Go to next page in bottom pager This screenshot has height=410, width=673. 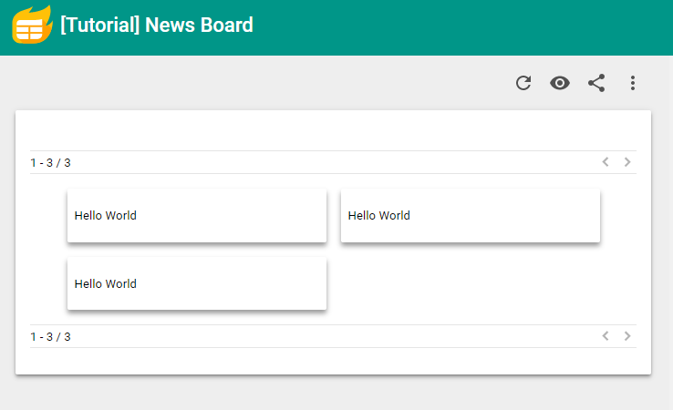[x=627, y=336]
